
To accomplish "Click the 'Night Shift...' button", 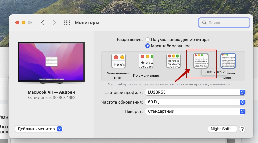I will coord(222,129).
